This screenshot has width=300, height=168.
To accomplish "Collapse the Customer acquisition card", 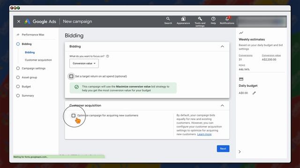I will 222,105.
